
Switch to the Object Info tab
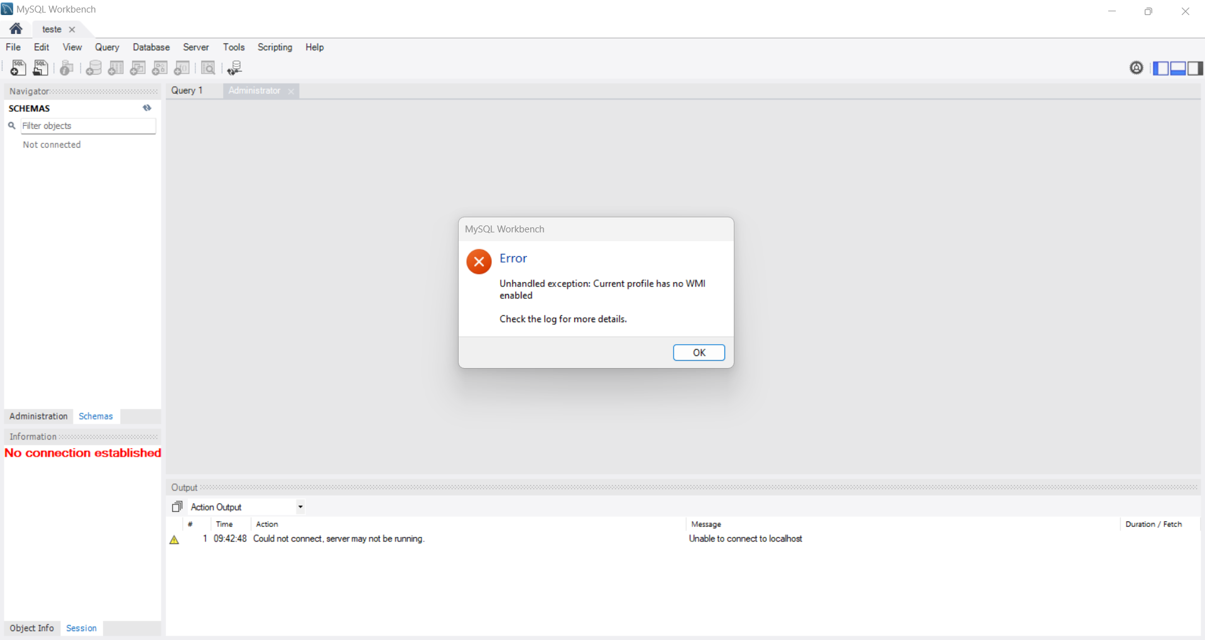(32, 628)
